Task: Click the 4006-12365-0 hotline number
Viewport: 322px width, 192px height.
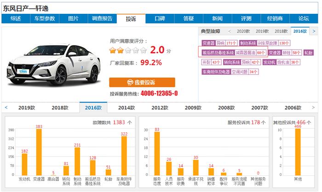Action: [x=159, y=94]
